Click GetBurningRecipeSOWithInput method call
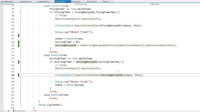The image size is (200, 112). [x=99, y=45]
